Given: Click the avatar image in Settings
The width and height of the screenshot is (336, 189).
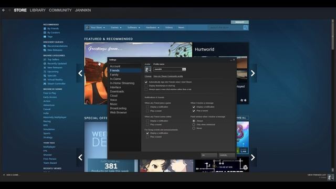Looking at the screenshot, I should (x=148, y=69).
